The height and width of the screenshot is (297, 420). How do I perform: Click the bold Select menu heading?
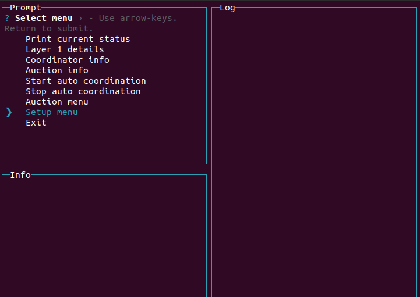[x=44, y=18]
